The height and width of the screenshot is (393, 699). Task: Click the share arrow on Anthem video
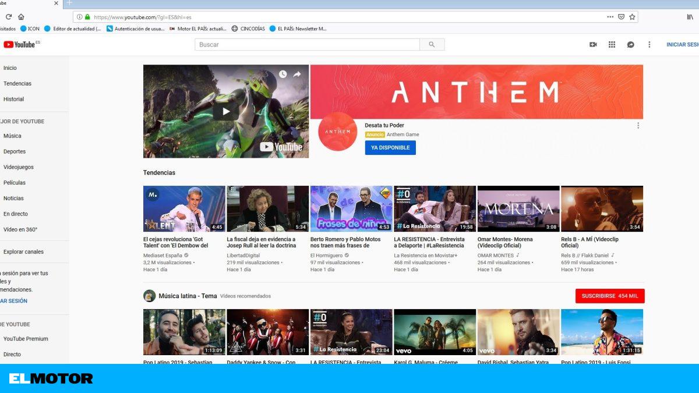(x=297, y=75)
